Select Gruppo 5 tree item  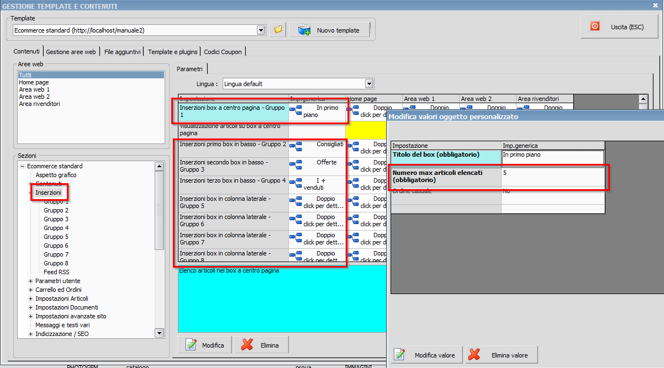(56, 237)
